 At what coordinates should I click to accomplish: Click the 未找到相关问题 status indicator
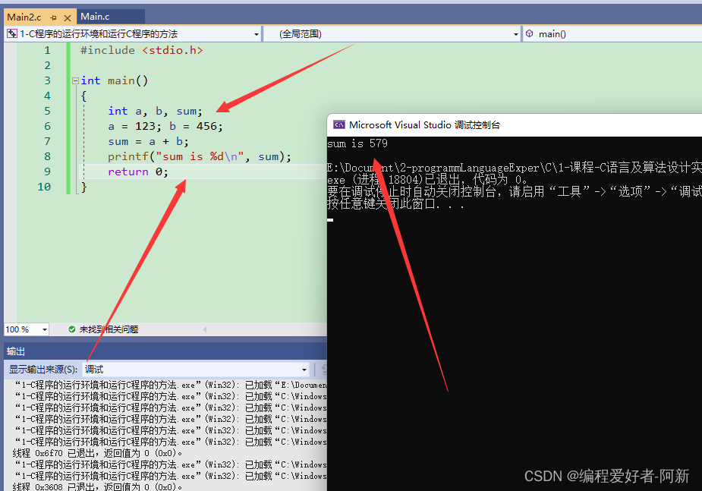click(103, 329)
